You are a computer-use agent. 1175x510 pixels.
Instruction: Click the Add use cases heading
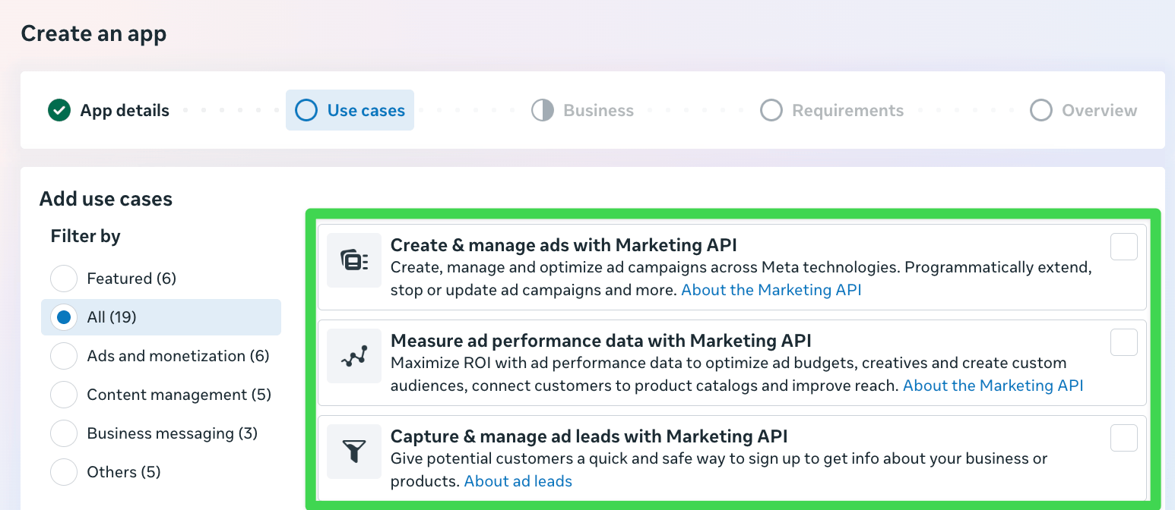(106, 199)
